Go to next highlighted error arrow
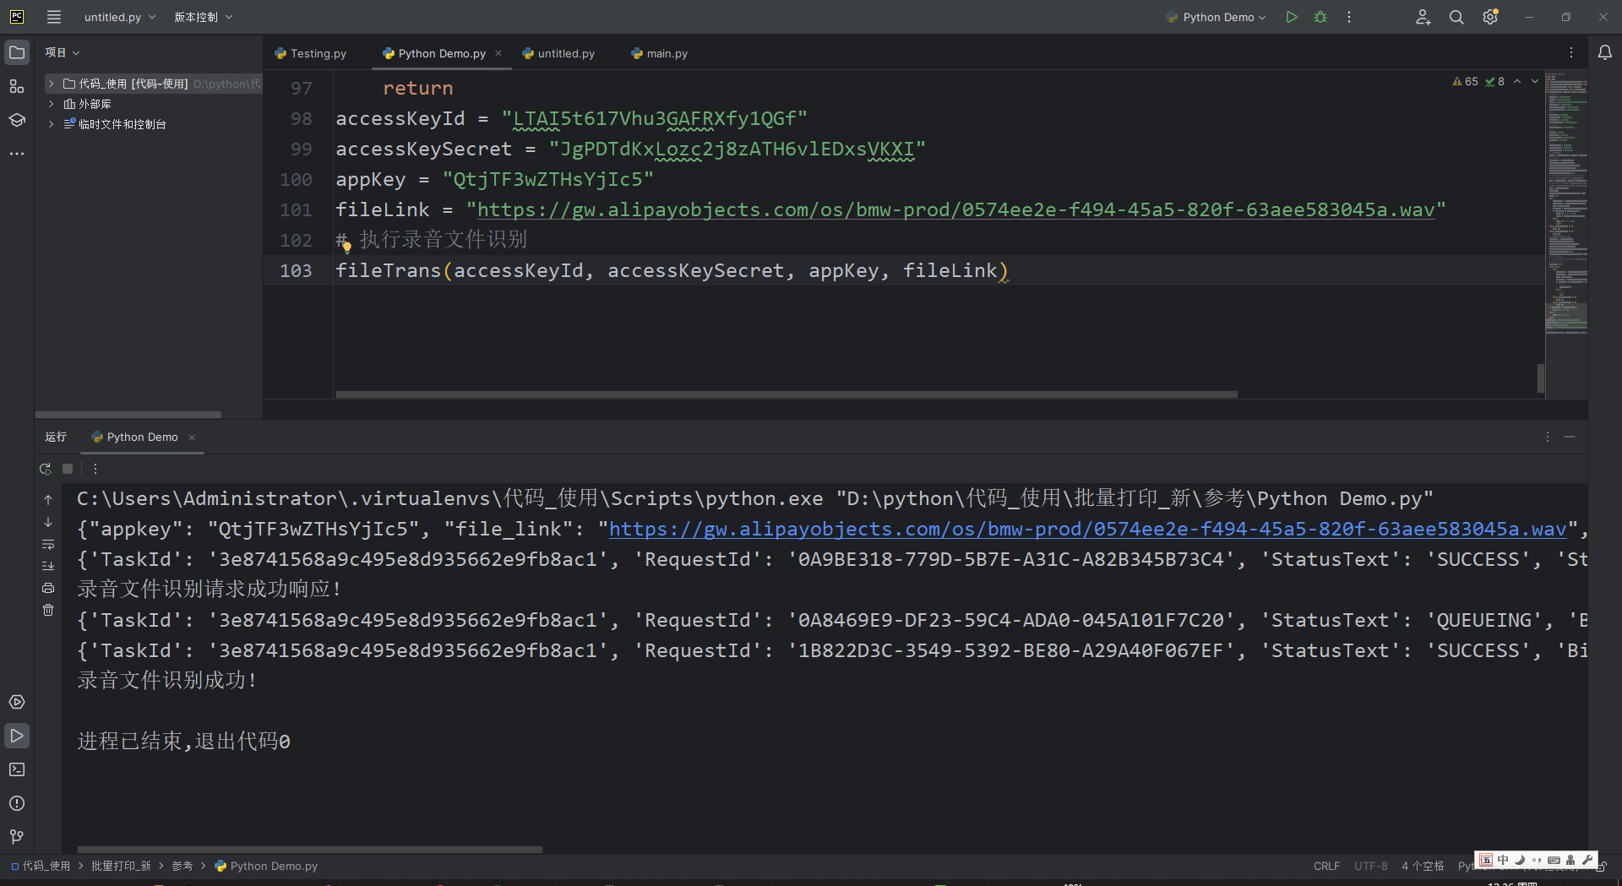This screenshot has width=1622, height=886. (x=1535, y=82)
